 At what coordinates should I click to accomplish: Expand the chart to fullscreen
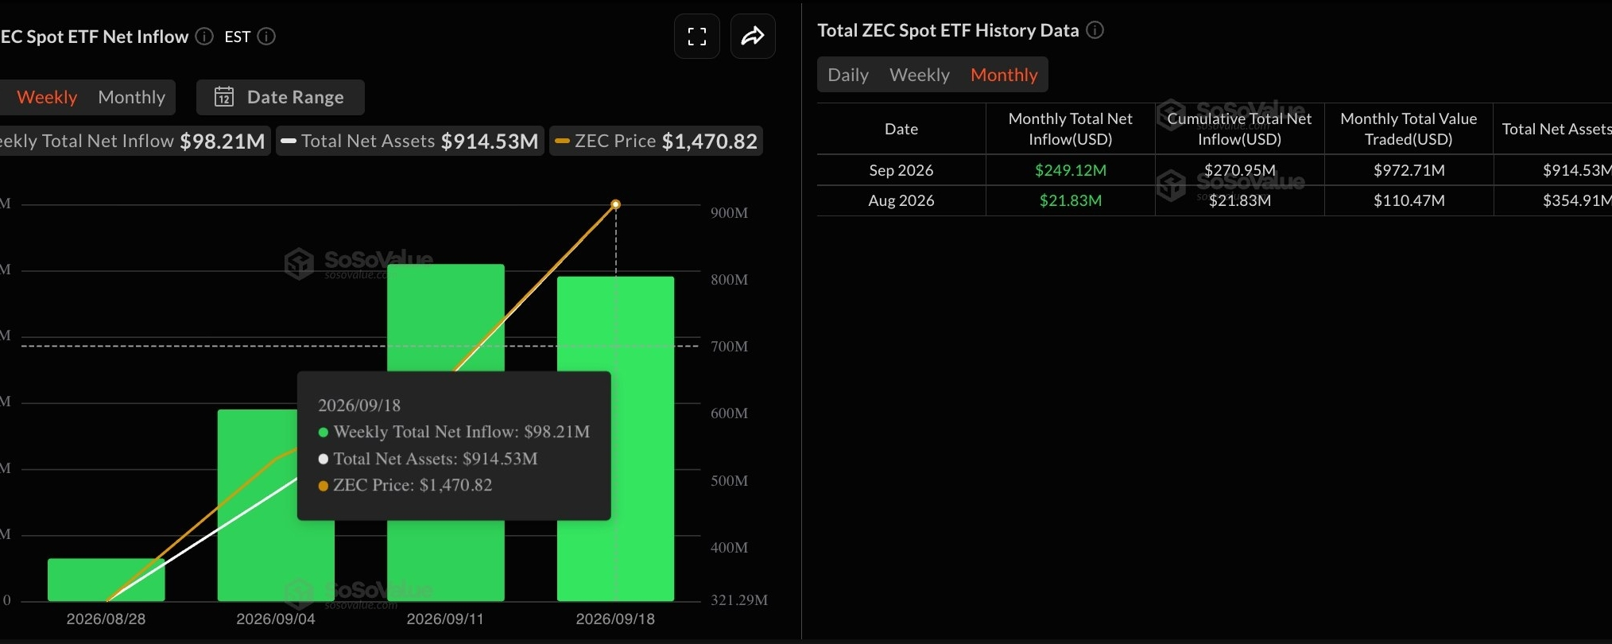(x=697, y=37)
